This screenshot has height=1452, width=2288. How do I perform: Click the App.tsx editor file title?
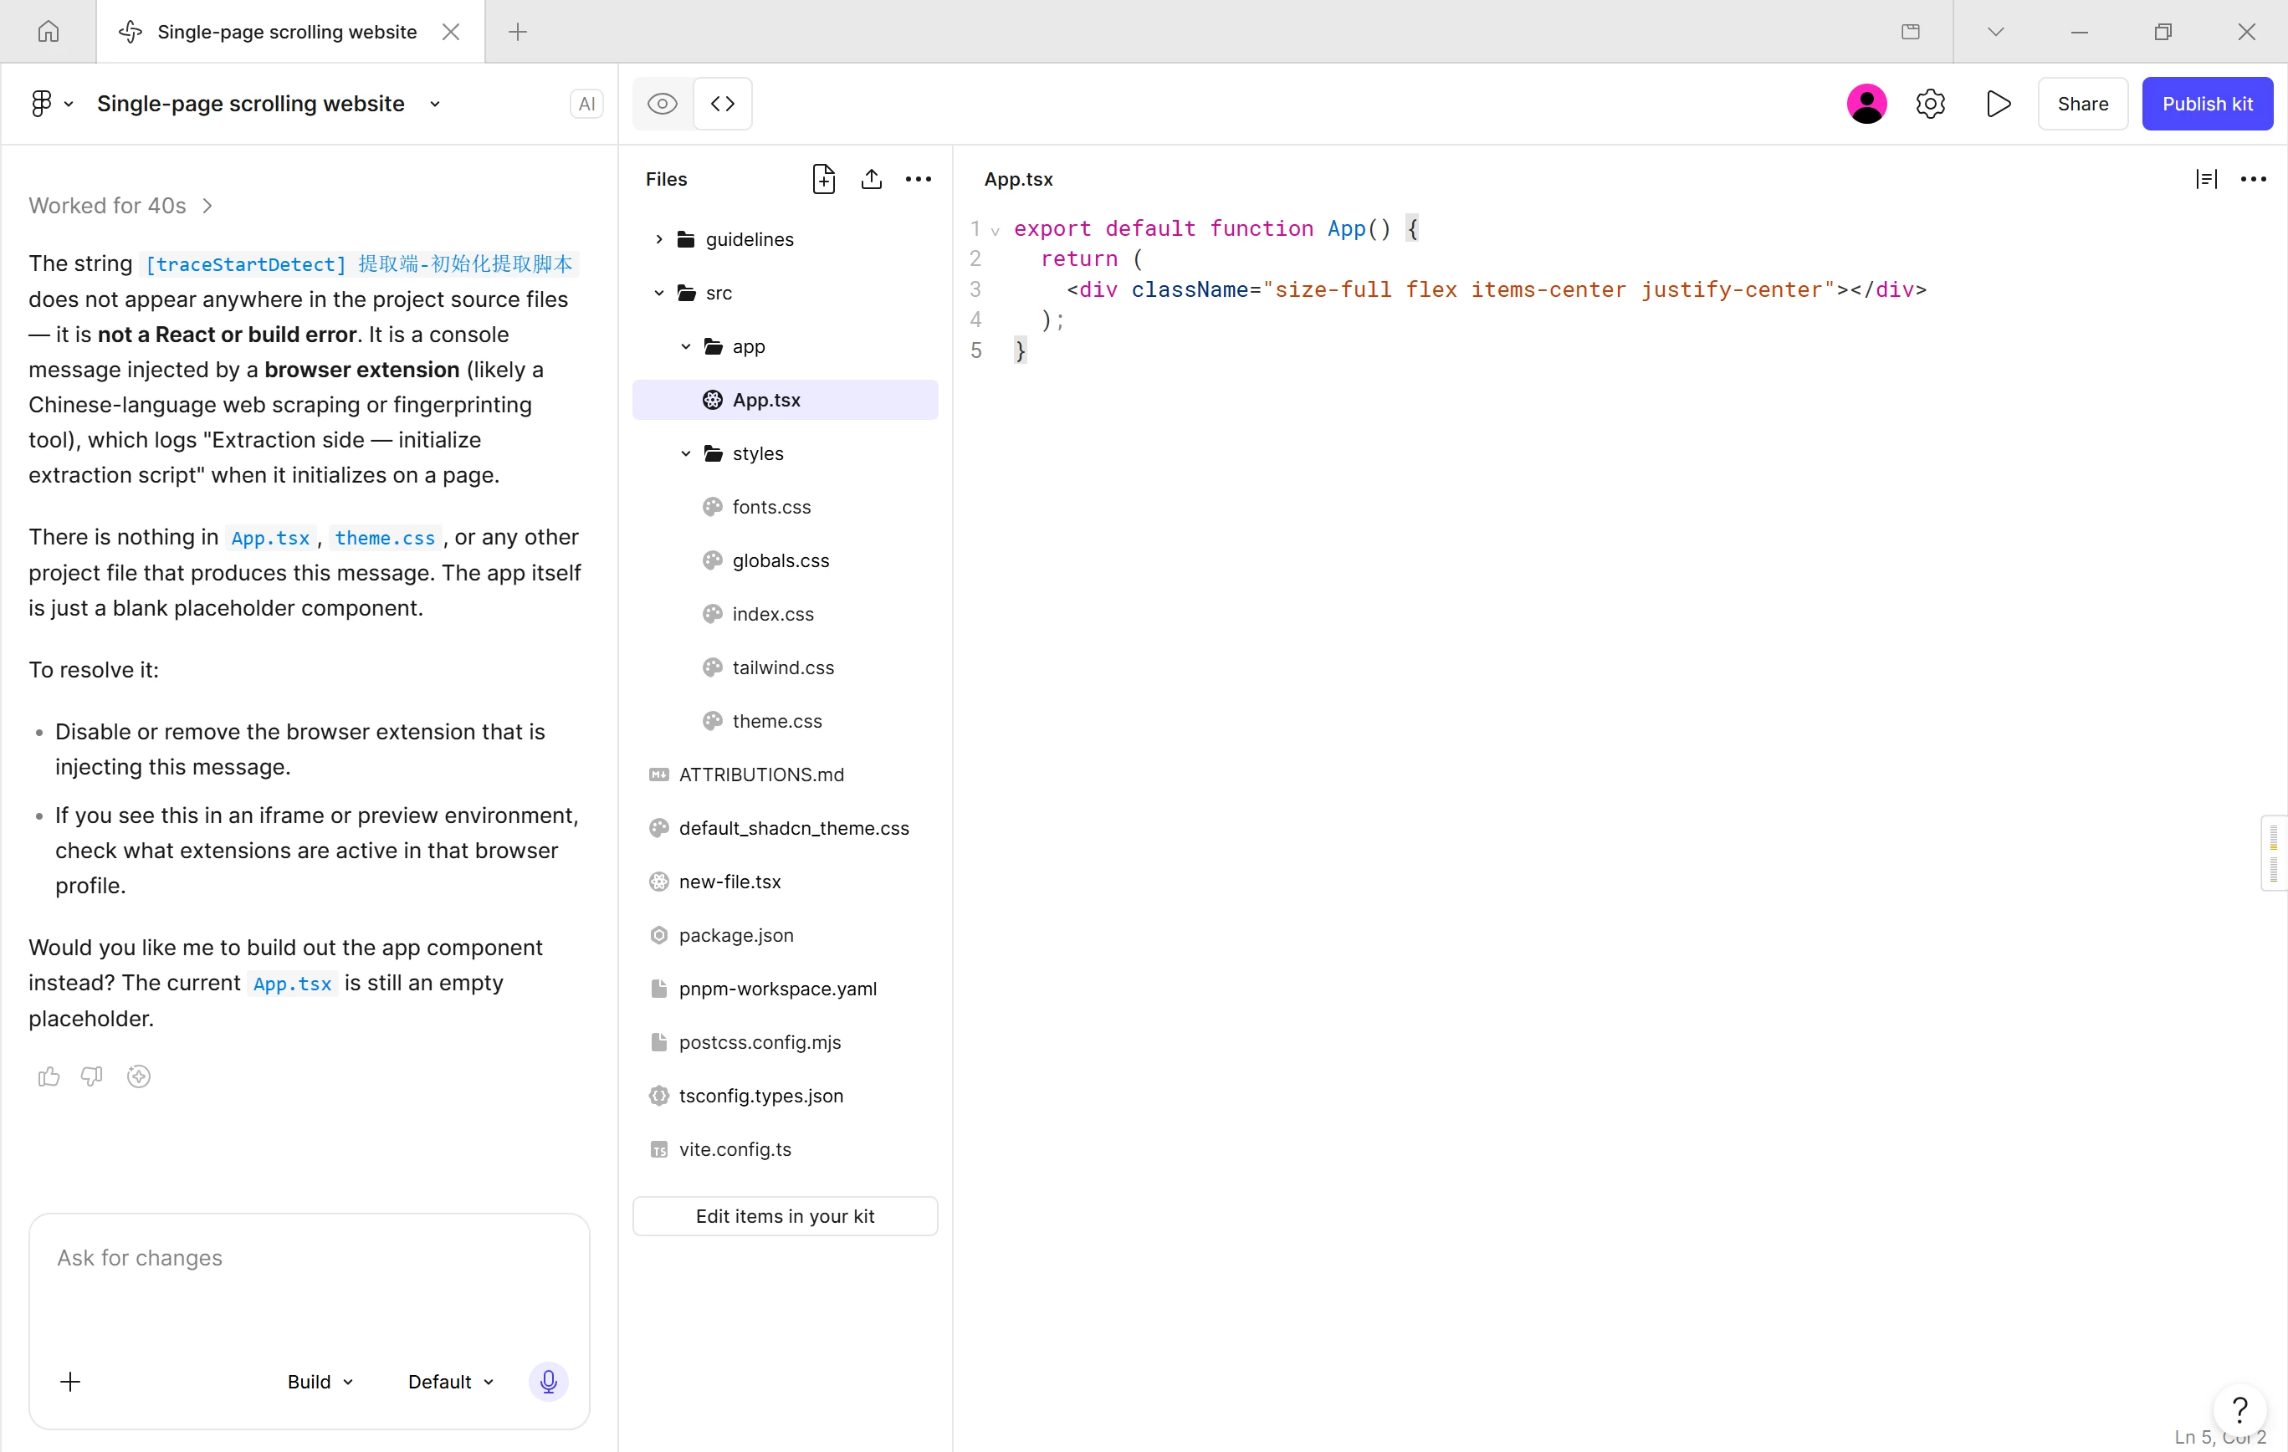coord(1019,179)
